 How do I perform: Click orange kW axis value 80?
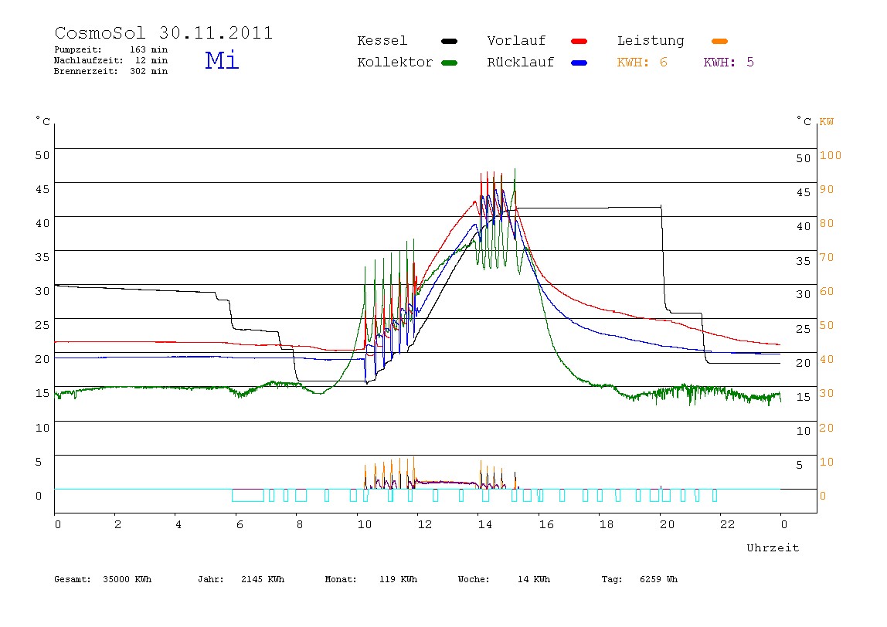827,222
